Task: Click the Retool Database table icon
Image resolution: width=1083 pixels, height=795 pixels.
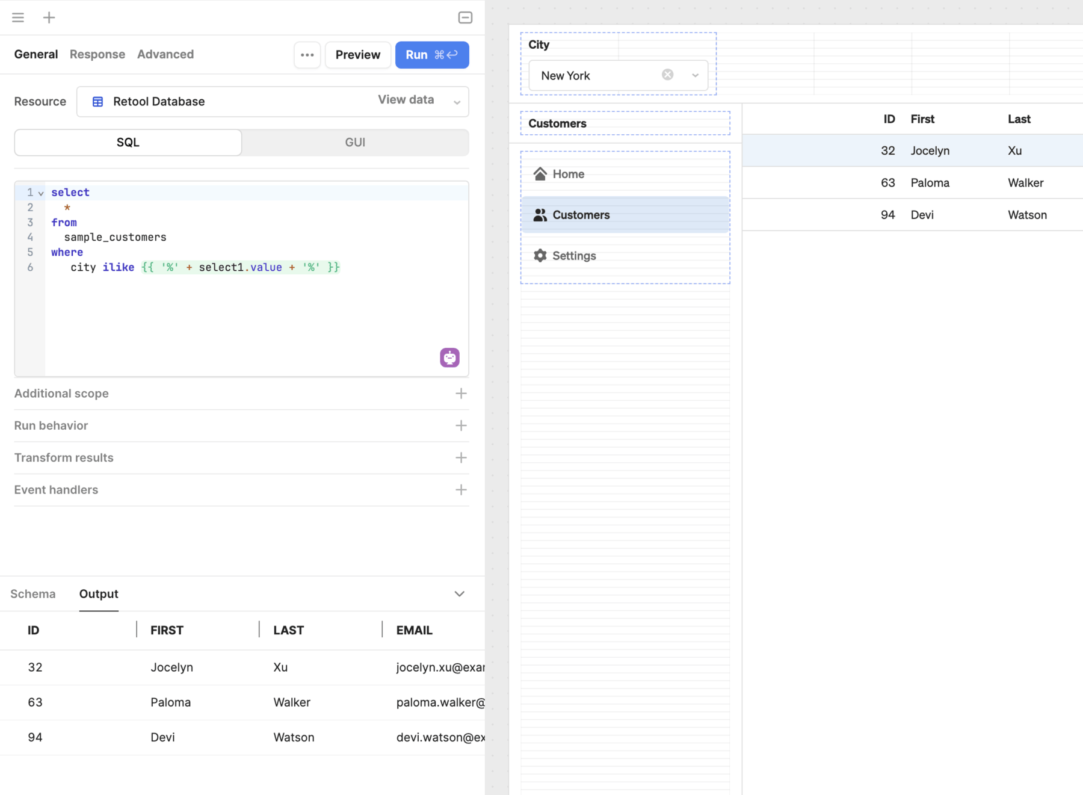Action: (x=97, y=102)
